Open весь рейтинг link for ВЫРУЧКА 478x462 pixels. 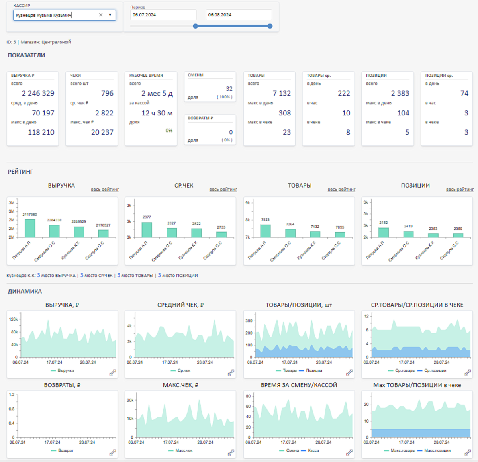tap(105, 190)
